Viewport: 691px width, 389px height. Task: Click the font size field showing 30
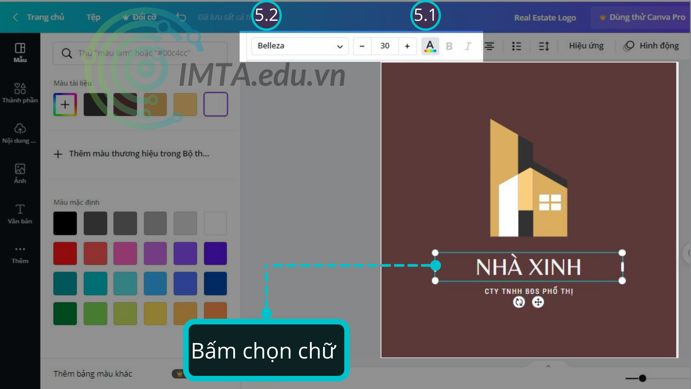pyautogui.click(x=385, y=46)
